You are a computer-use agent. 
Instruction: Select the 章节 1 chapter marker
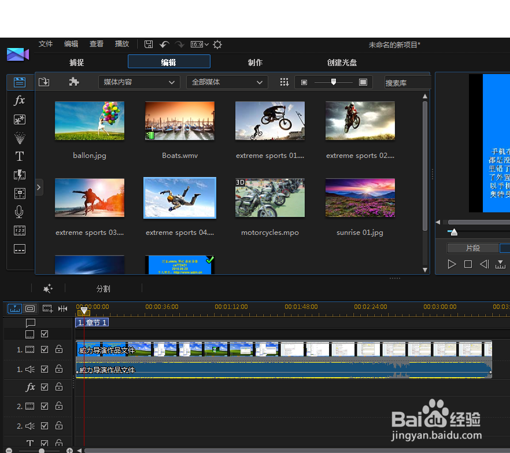point(92,322)
